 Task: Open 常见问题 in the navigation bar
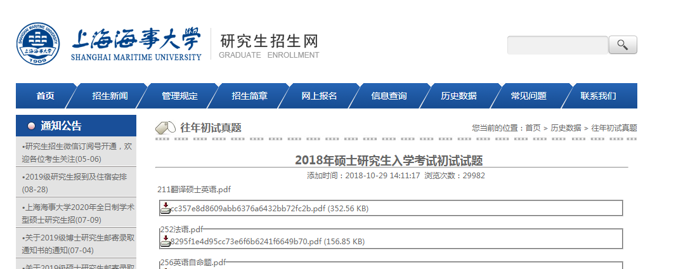pos(528,96)
